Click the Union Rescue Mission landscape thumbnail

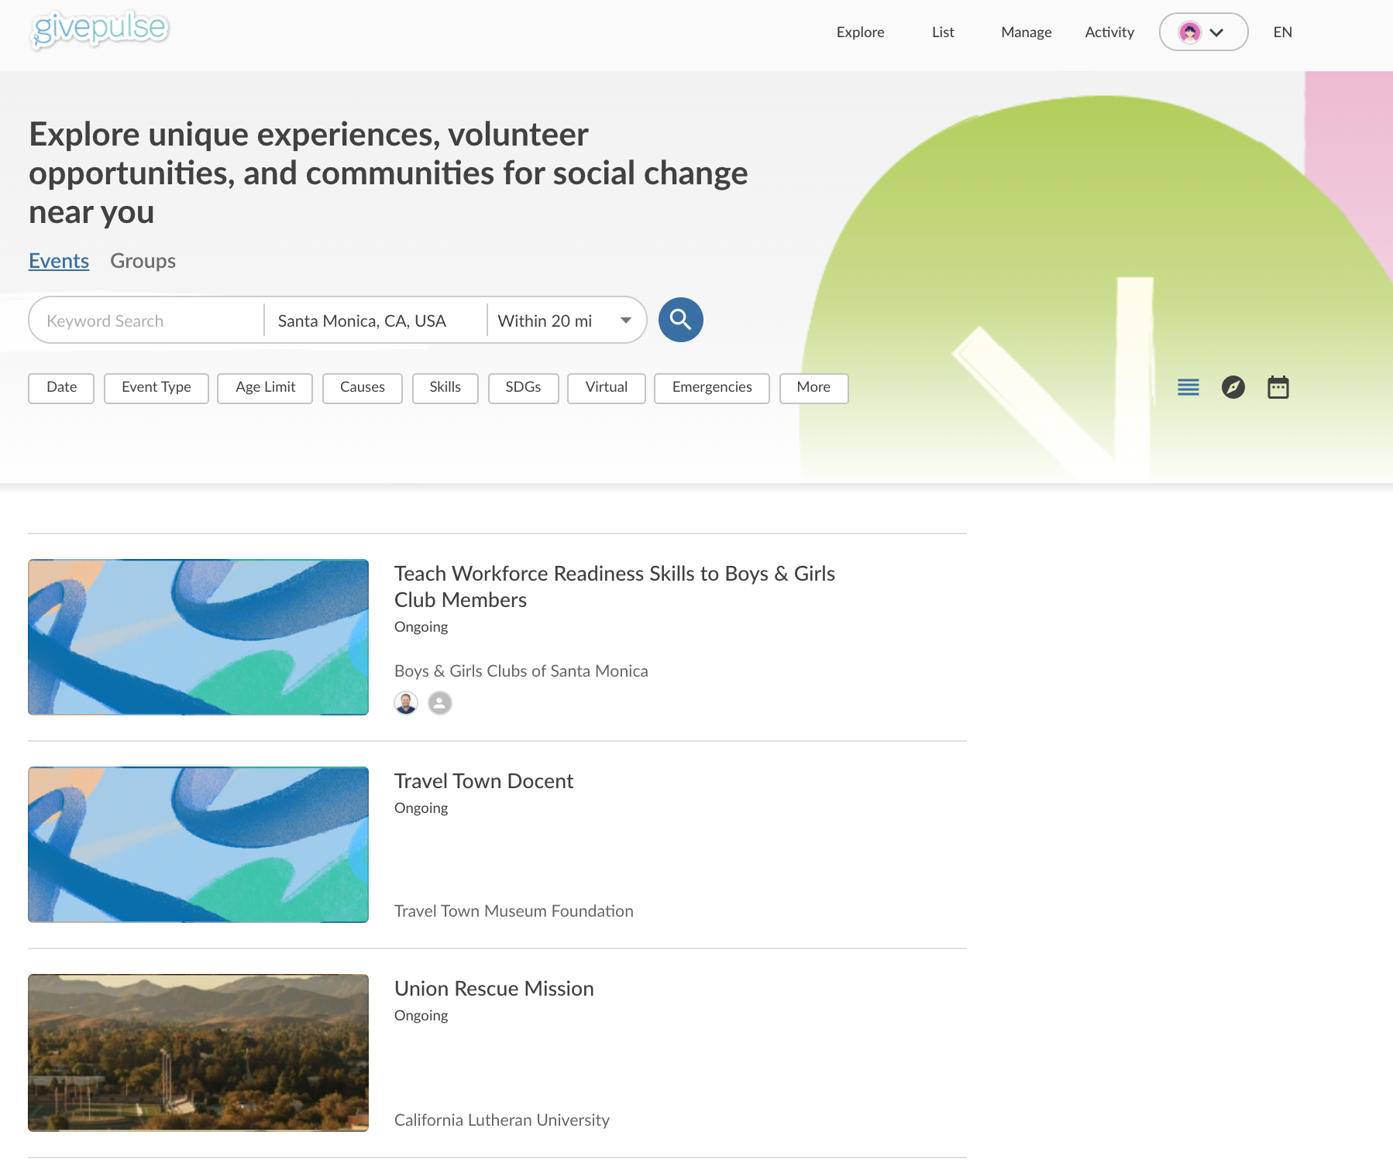pos(198,1053)
